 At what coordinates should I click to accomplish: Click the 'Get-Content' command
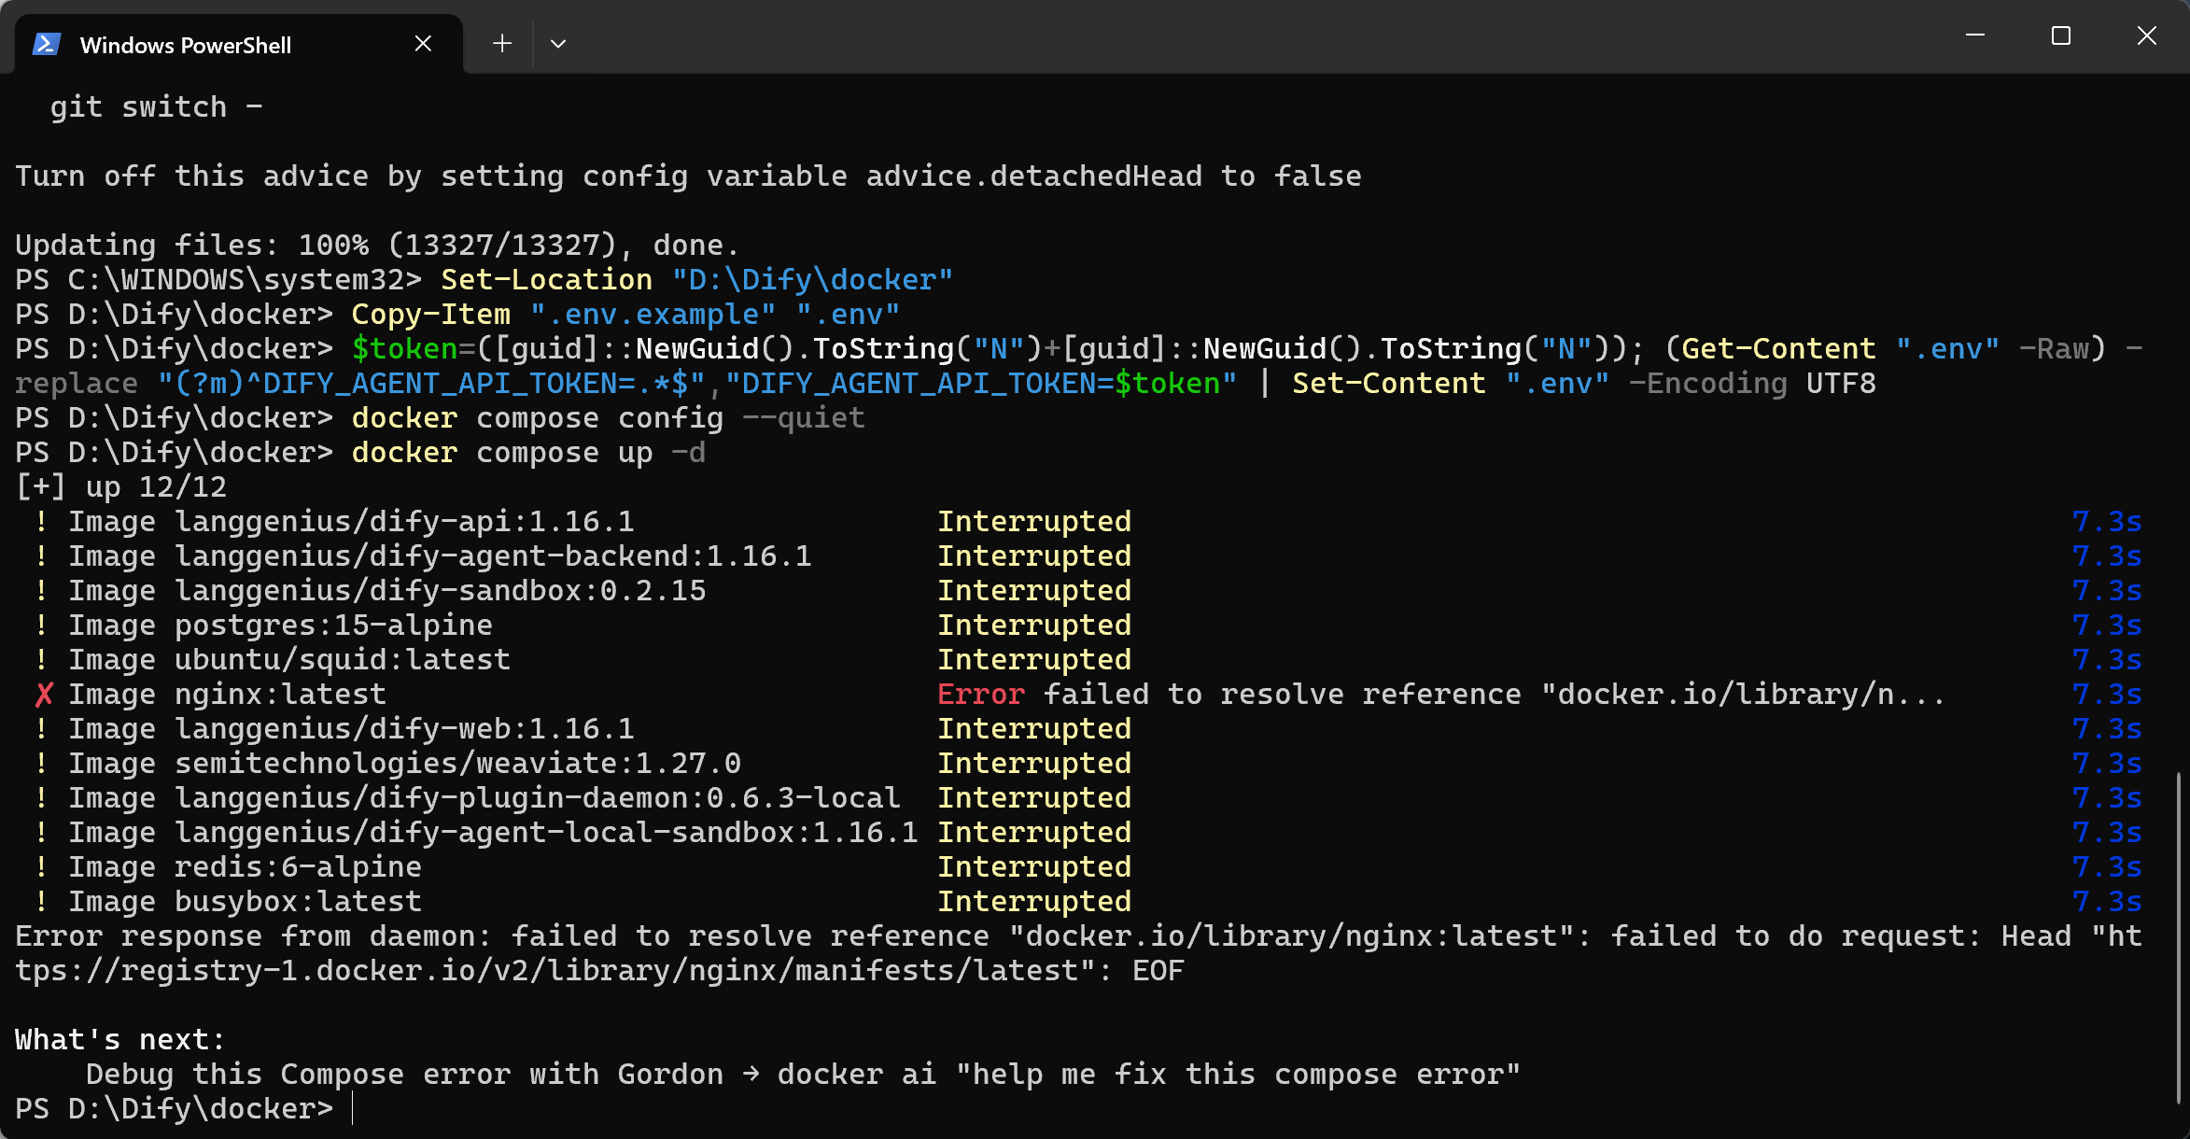tap(1779, 349)
